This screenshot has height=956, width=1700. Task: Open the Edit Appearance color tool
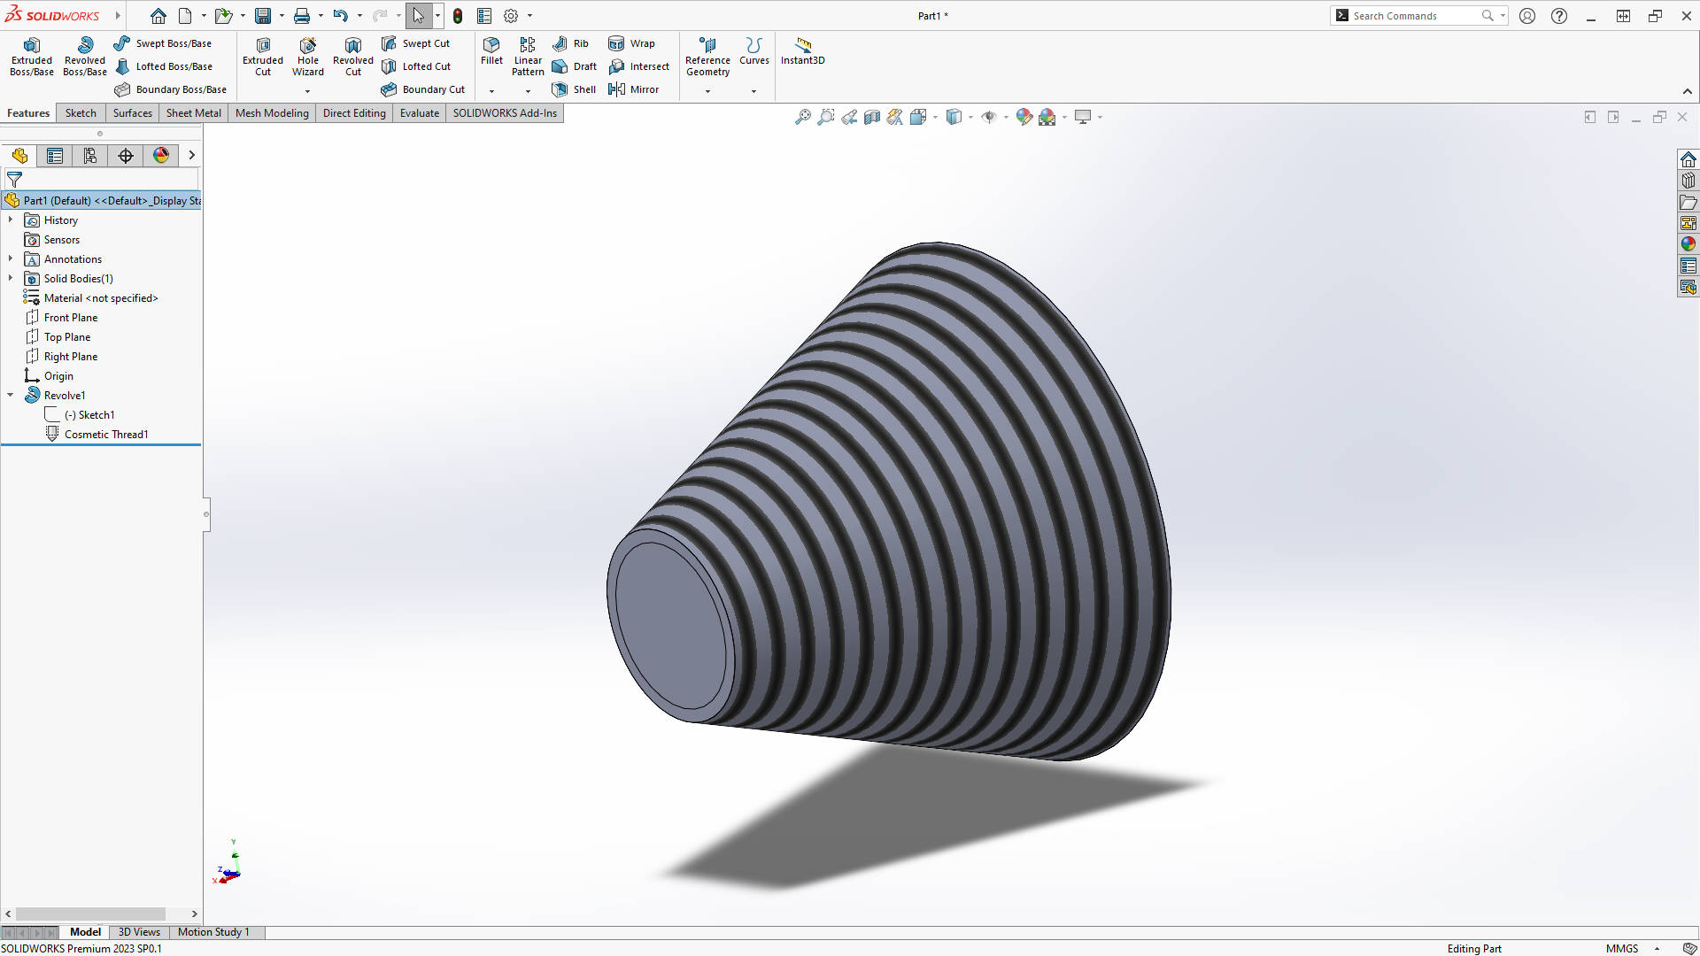click(x=1024, y=116)
